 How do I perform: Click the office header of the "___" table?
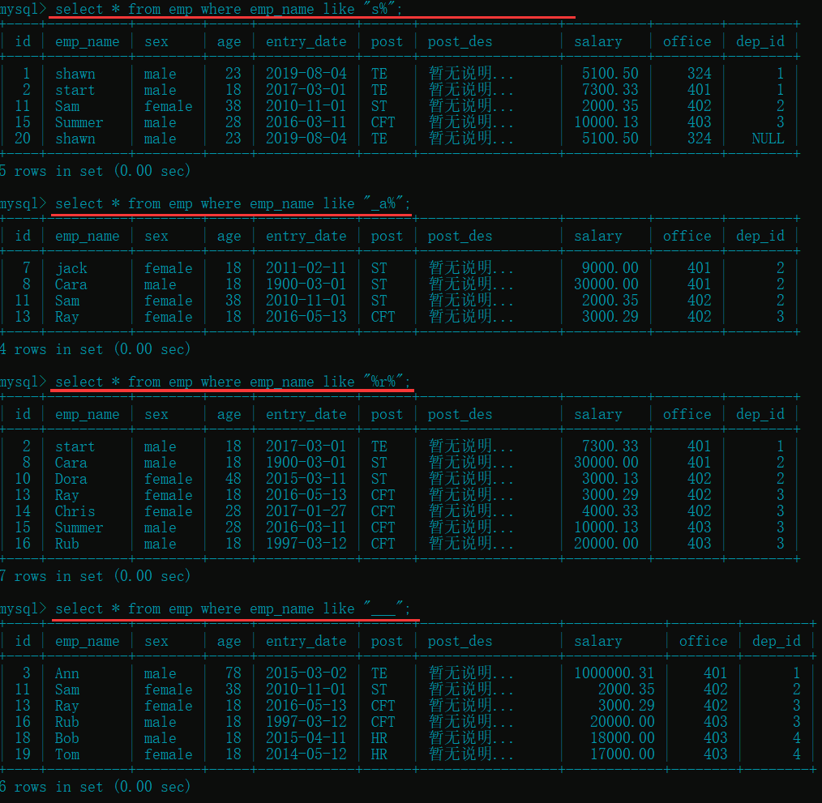pos(703,641)
